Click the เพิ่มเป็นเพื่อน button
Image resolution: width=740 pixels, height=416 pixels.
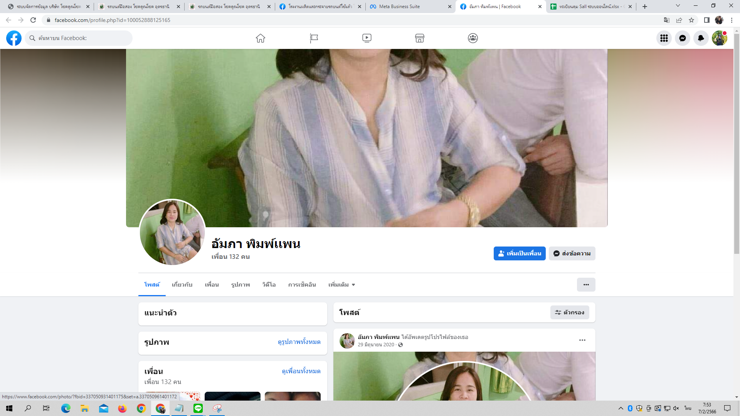[x=519, y=253]
